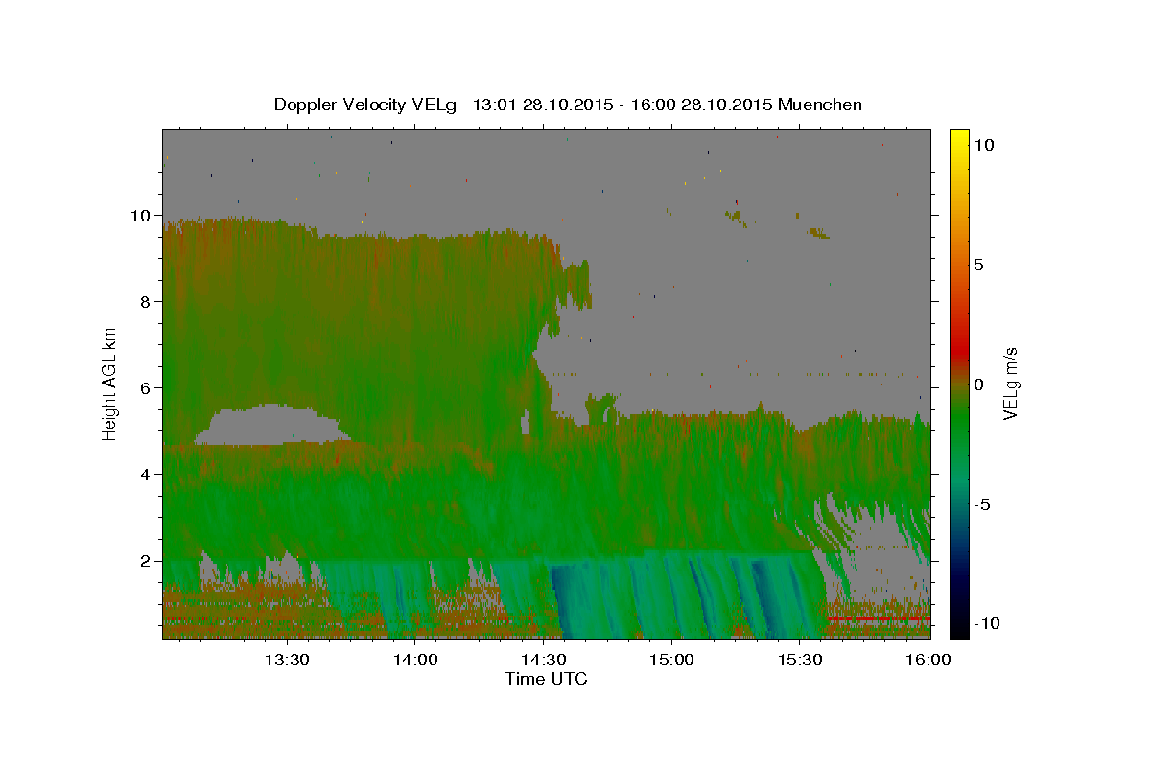Click the height tick label 8
Screen dimensions: 1151x767
click(148, 302)
